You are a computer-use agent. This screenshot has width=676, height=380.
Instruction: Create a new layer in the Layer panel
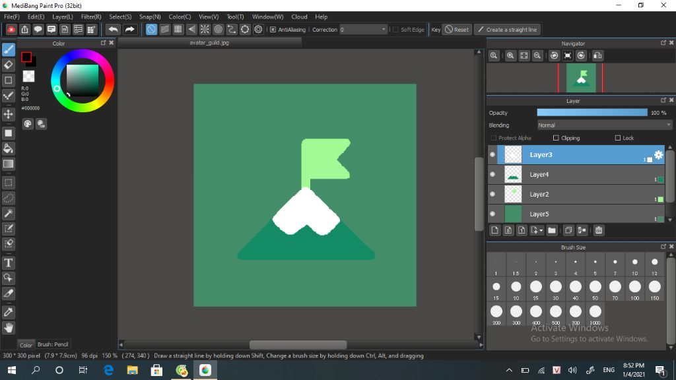point(495,230)
